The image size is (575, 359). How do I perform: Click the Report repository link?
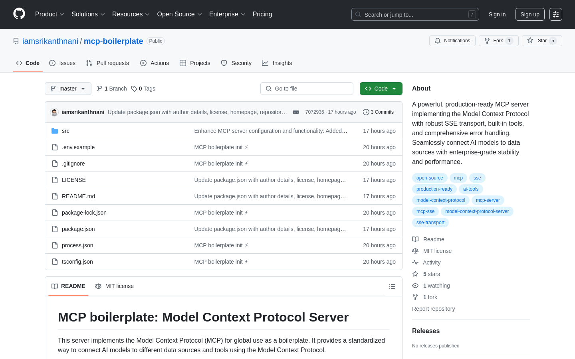pos(433,309)
